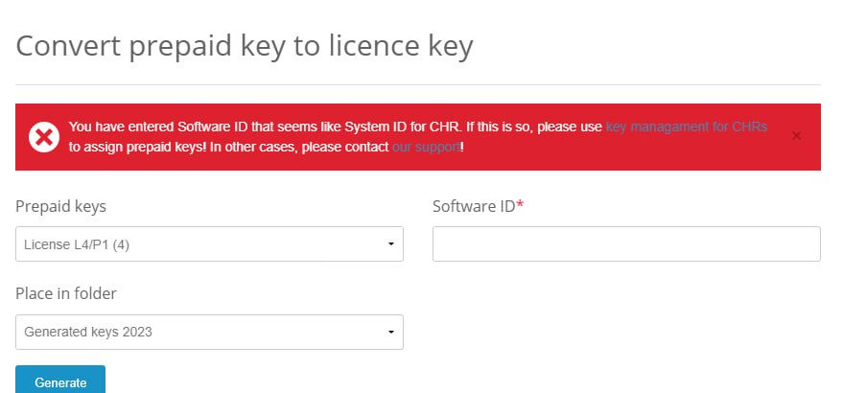Image resolution: width=843 pixels, height=393 pixels.
Task: Dismiss the red error alert banner
Action: click(797, 136)
